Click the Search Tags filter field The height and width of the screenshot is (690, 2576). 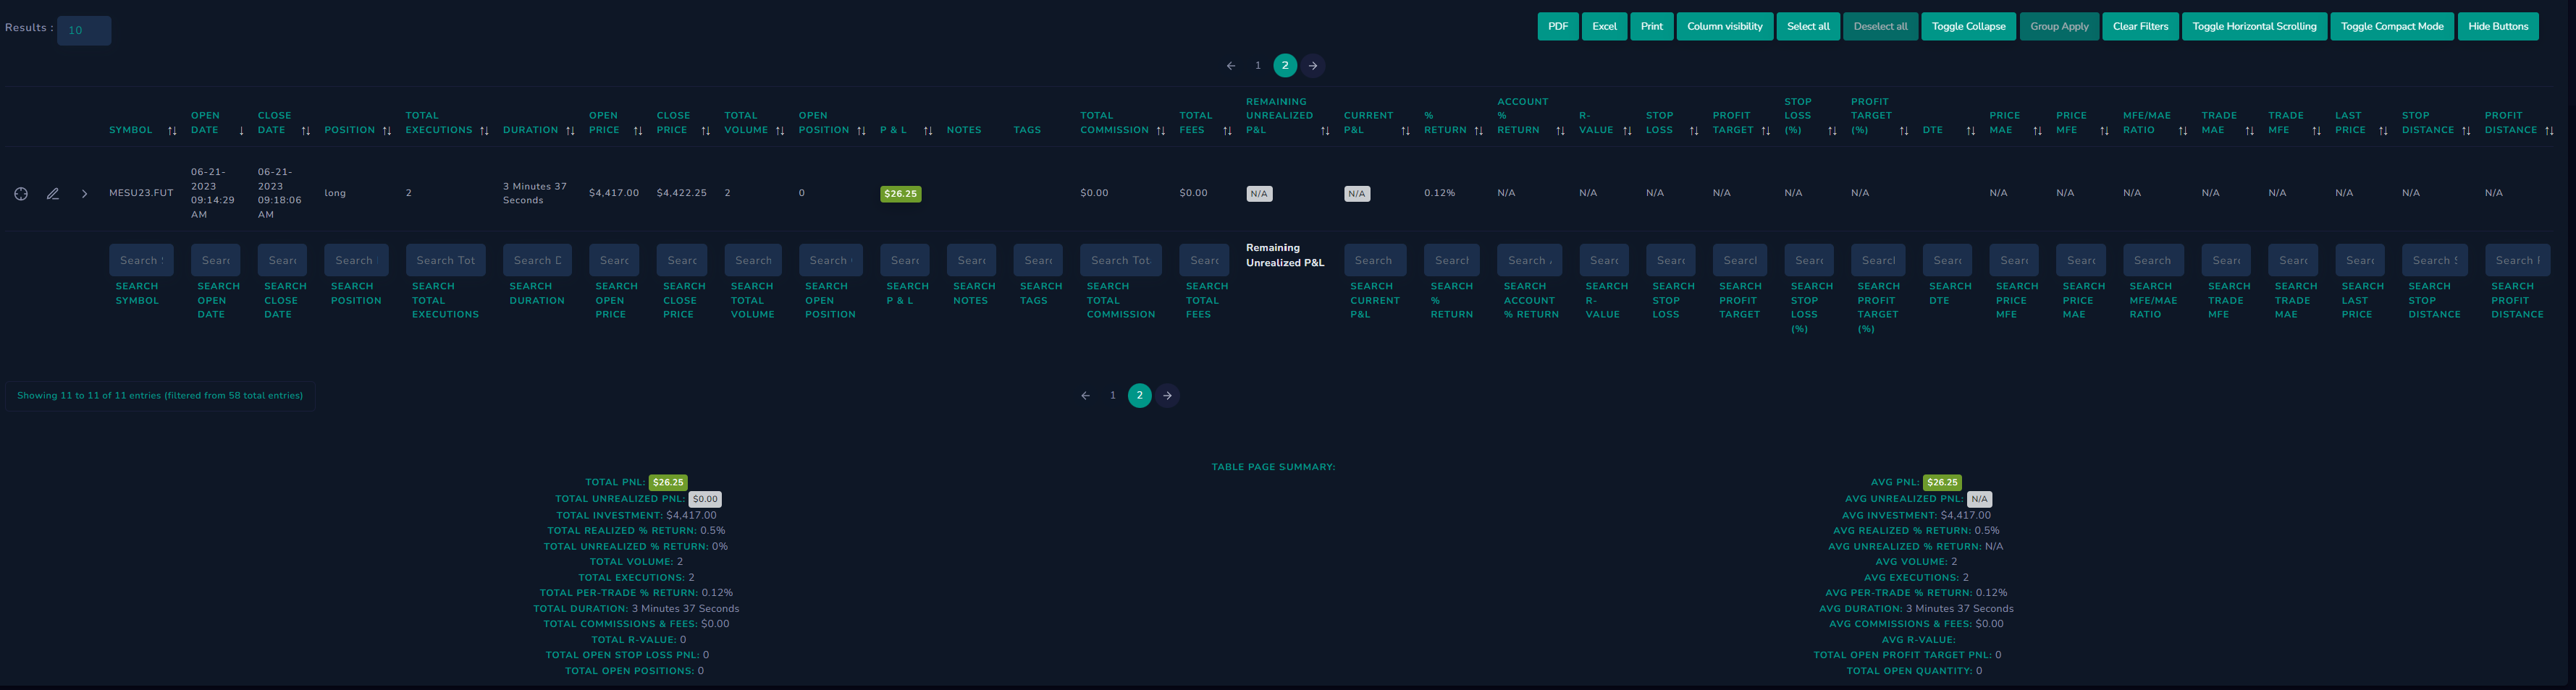(x=1038, y=260)
